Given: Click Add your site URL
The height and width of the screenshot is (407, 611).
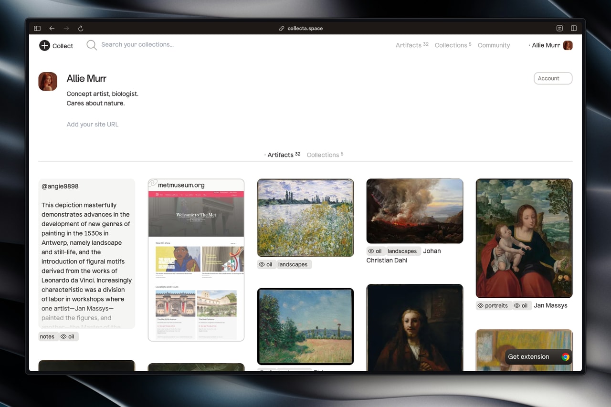Looking at the screenshot, I should (93, 125).
